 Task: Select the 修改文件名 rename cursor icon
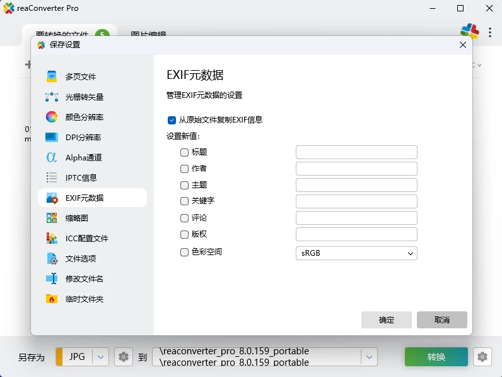[x=52, y=278]
